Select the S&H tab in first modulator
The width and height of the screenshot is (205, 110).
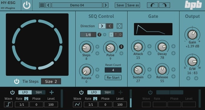coord(39,92)
